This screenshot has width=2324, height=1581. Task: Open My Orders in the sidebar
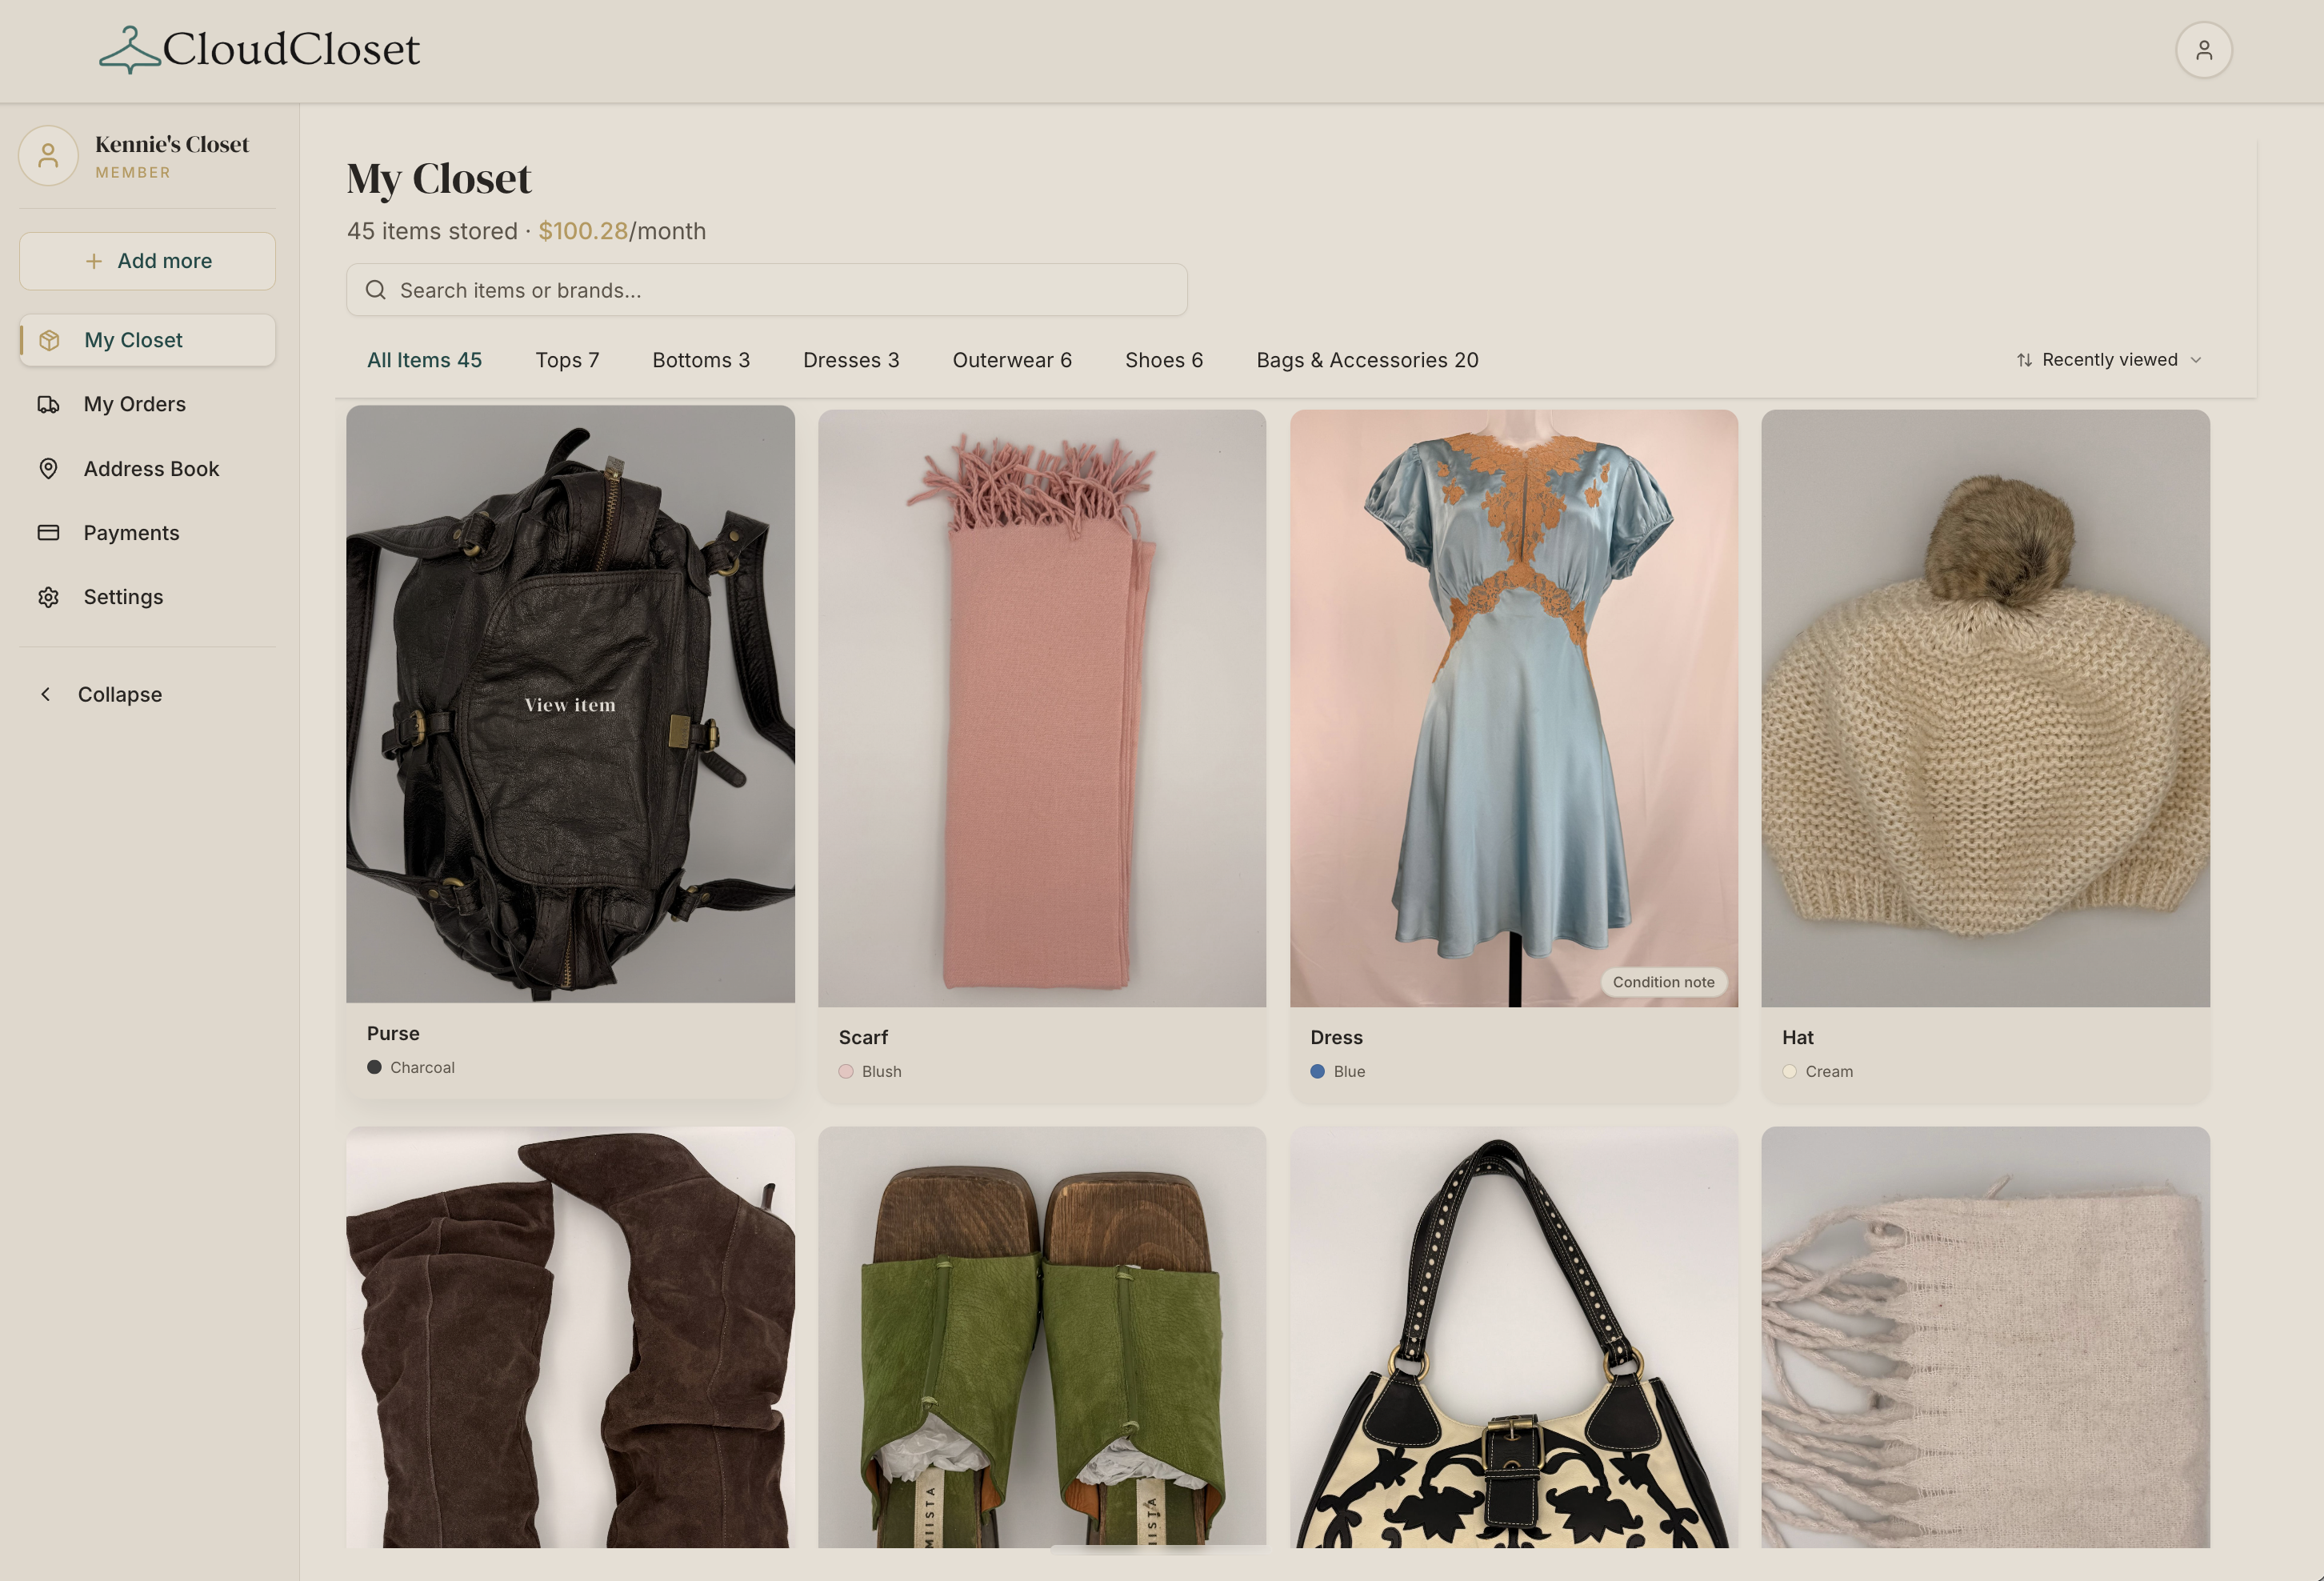point(147,404)
